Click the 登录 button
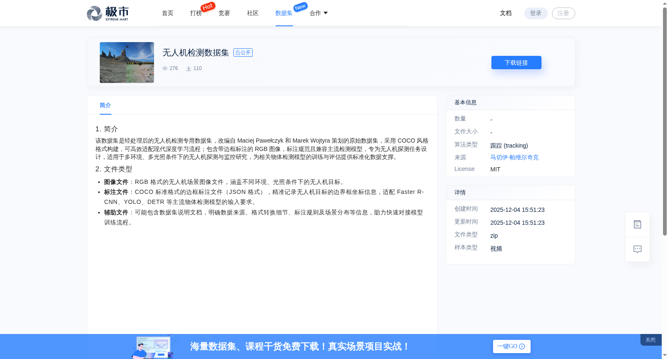Screen dimensions: 668x359 coord(536,13)
